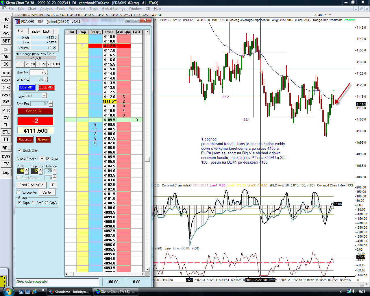Enable the Autocenter checkbox

(18, 193)
